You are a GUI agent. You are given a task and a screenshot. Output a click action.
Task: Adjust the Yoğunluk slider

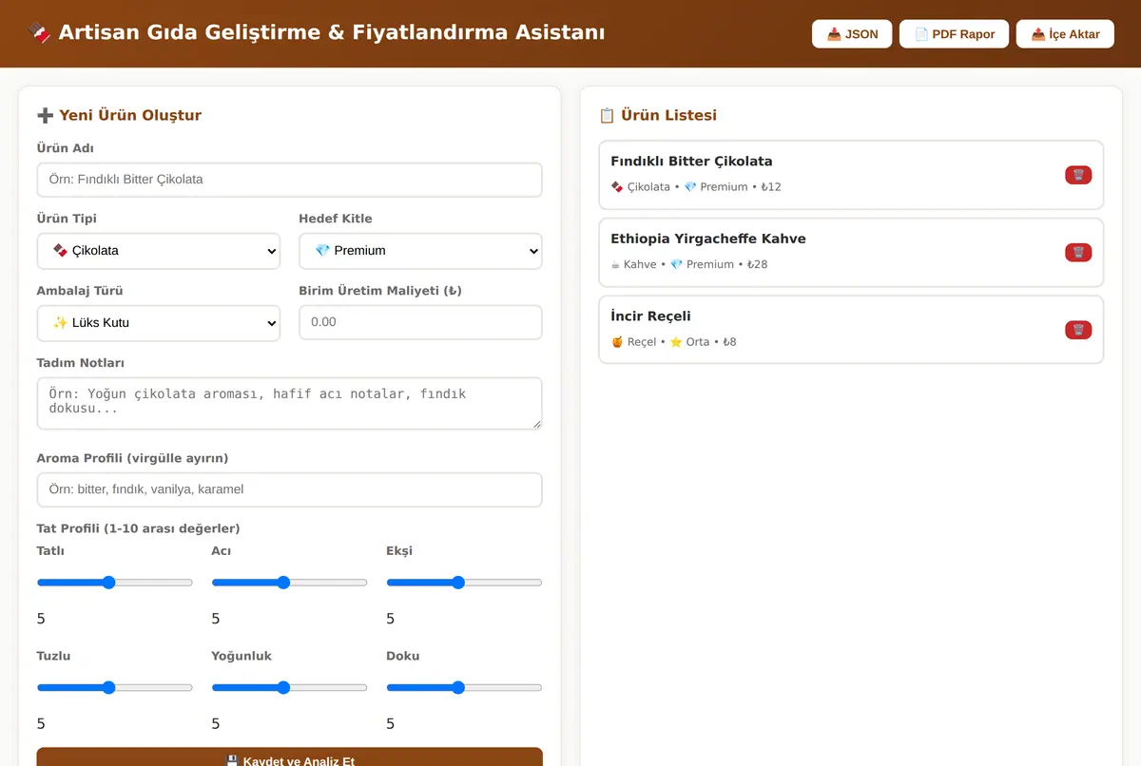tap(290, 687)
